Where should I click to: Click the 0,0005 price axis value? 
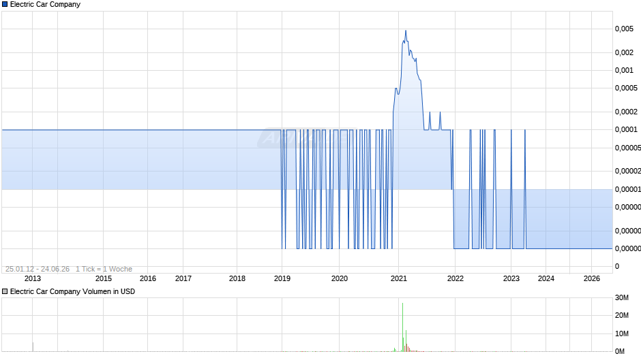coord(626,88)
